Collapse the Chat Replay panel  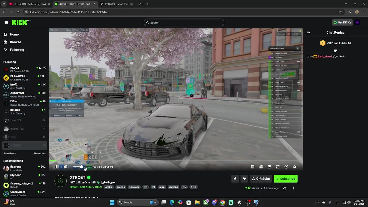[308, 32]
